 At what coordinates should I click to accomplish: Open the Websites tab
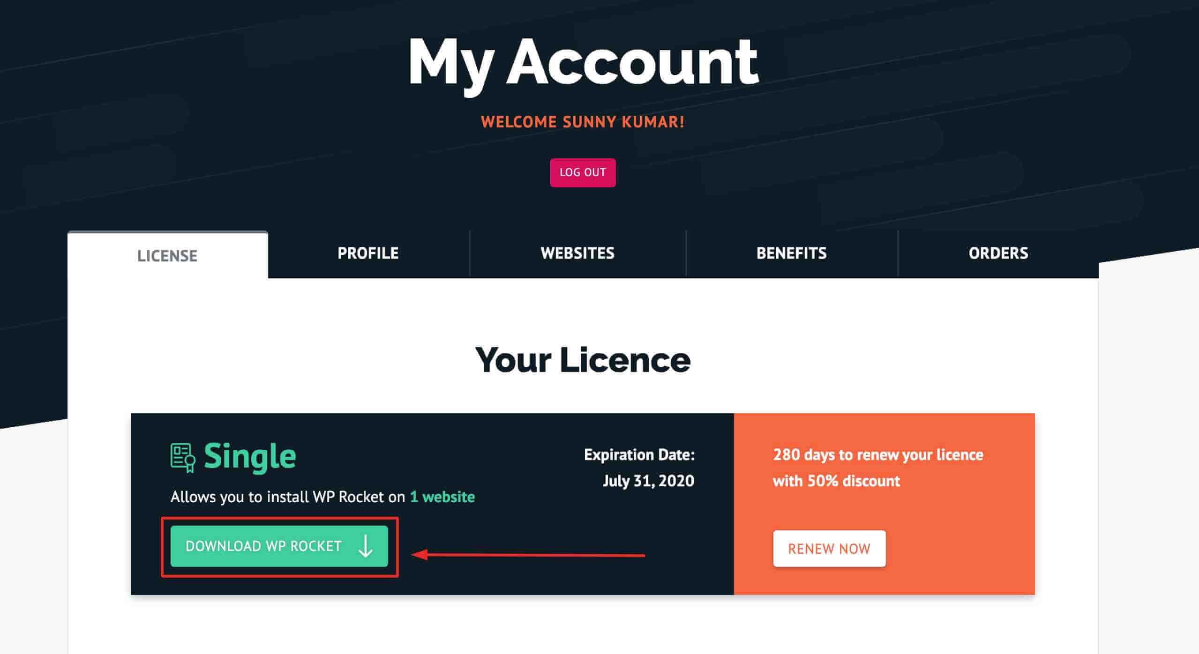[x=577, y=253]
